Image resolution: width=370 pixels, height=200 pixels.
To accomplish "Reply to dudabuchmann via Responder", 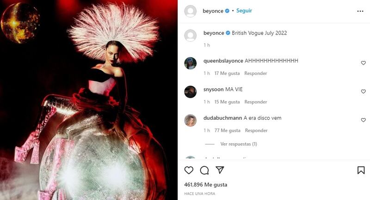I will pyautogui.click(x=256, y=130).
